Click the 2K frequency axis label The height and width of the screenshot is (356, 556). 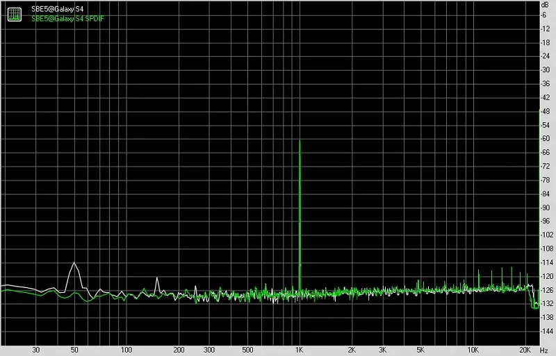tap(352, 350)
